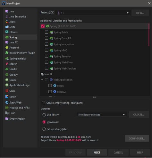Select the Download radio button

[44, 122]
